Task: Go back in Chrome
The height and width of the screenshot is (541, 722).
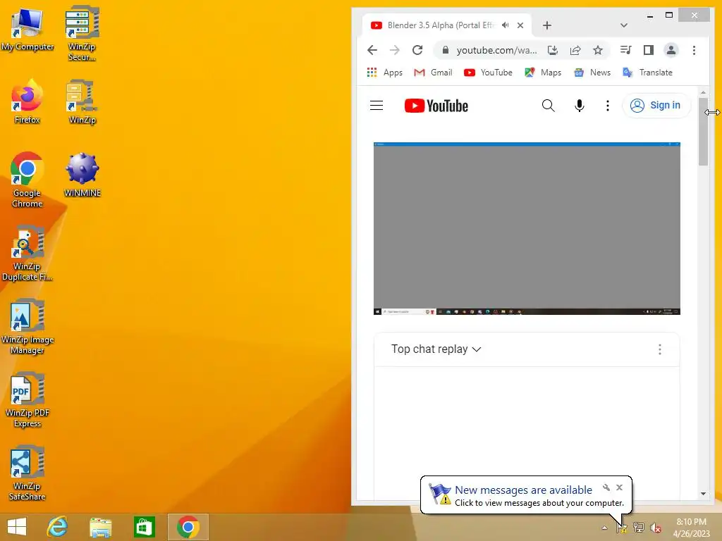Action: coord(372,50)
